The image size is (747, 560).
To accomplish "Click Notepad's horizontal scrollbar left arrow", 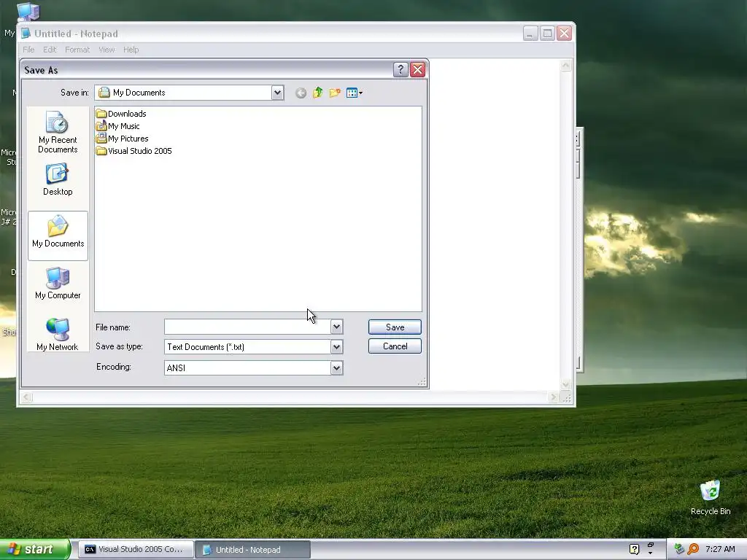I will click(27, 397).
